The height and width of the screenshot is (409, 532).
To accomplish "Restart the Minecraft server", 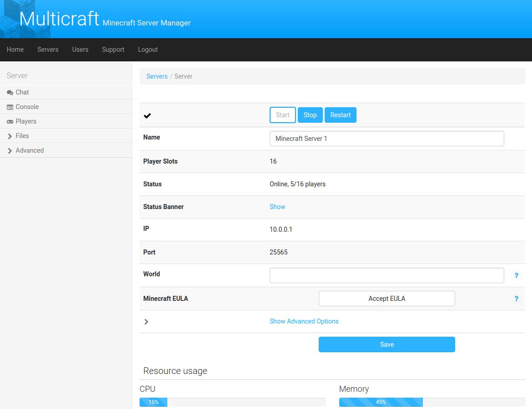I will click(340, 115).
